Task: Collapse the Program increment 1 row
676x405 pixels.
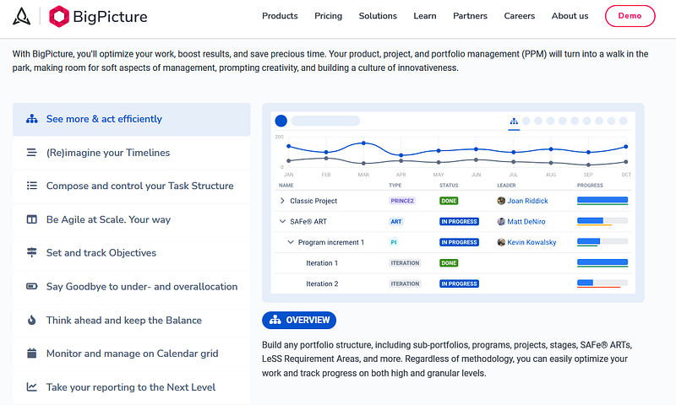Action: pyautogui.click(x=291, y=243)
